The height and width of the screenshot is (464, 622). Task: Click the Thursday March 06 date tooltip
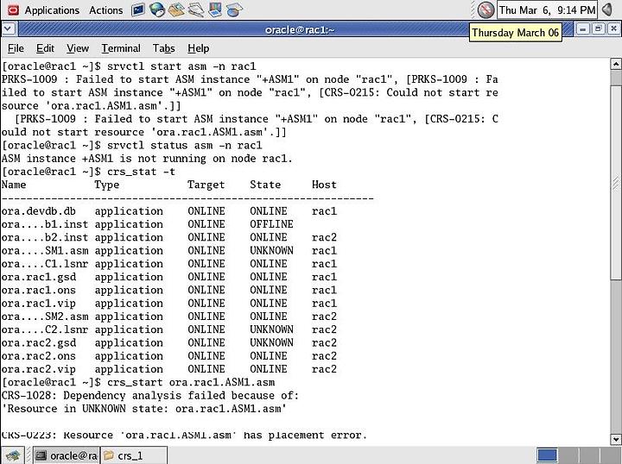pyautogui.click(x=515, y=33)
